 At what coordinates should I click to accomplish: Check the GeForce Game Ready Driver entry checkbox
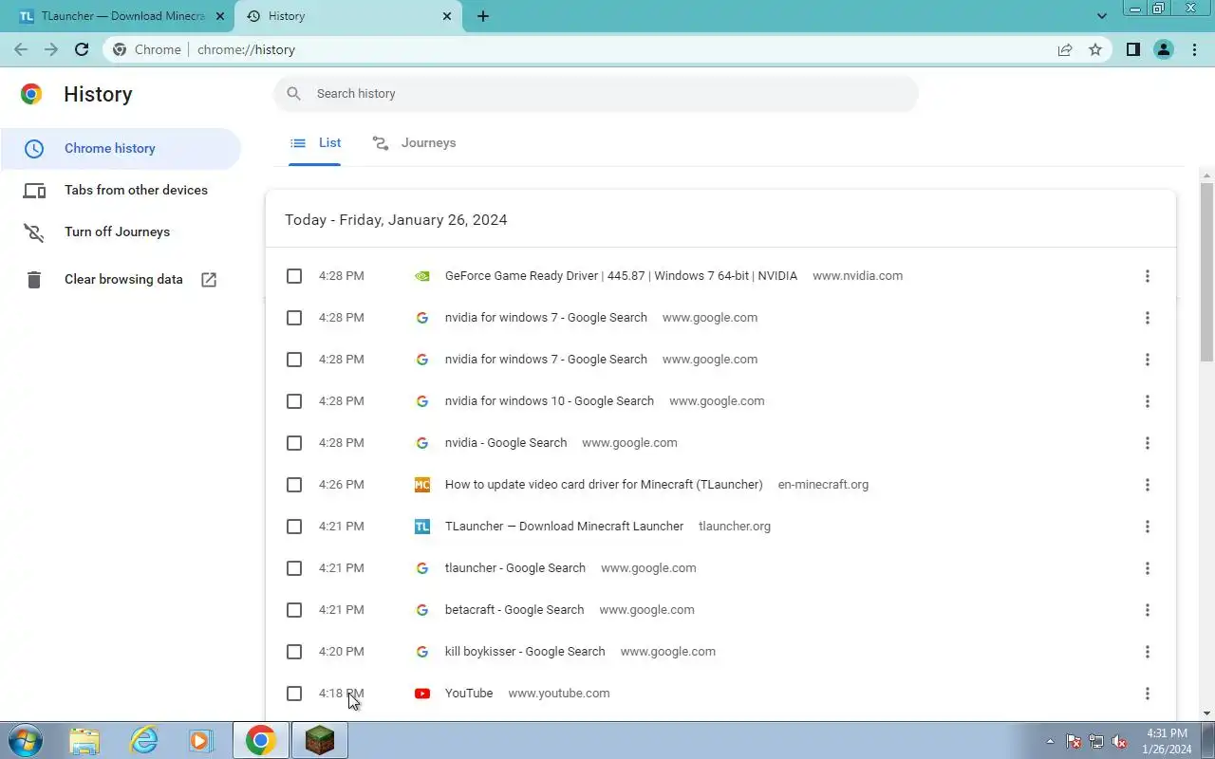(x=294, y=276)
